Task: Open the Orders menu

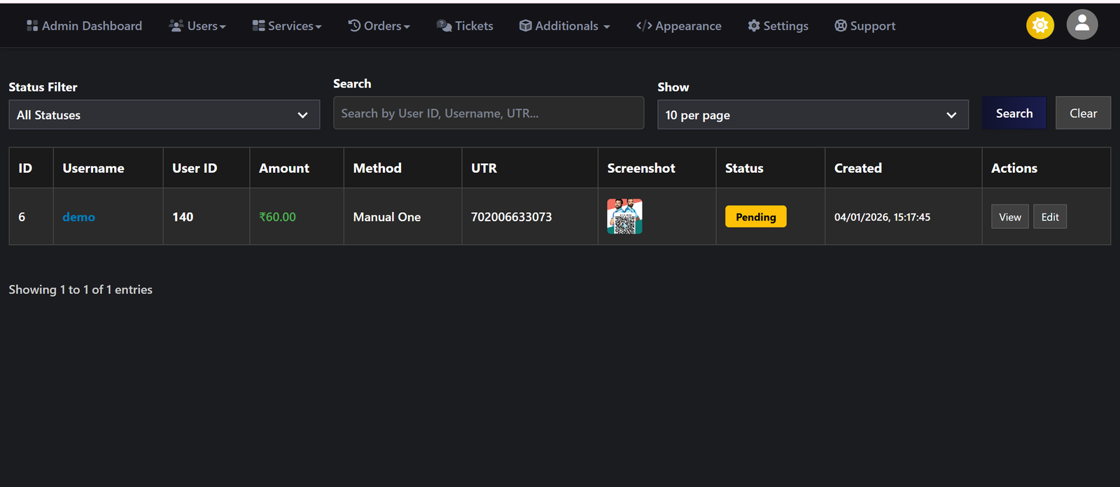Action: coord(379,26)
